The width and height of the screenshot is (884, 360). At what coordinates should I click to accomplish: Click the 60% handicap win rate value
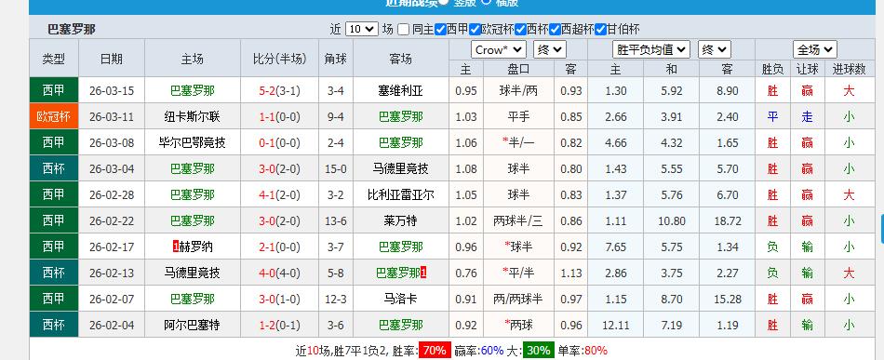coord(491,351)
